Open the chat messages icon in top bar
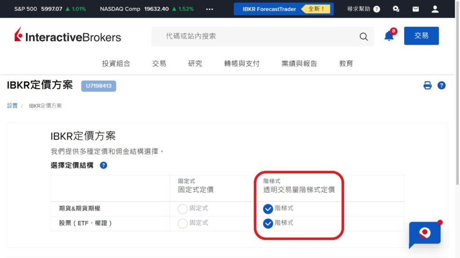 [396, 9]
